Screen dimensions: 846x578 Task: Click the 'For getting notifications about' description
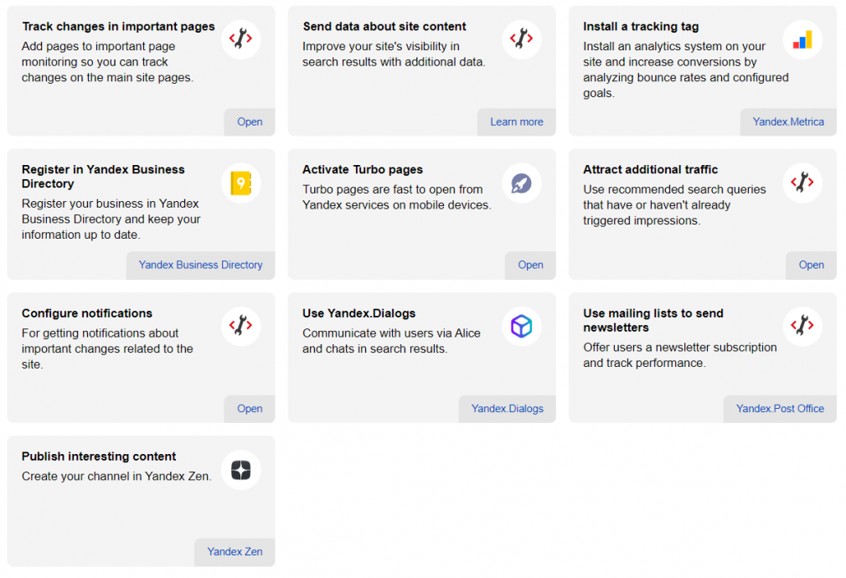(107, 348)
